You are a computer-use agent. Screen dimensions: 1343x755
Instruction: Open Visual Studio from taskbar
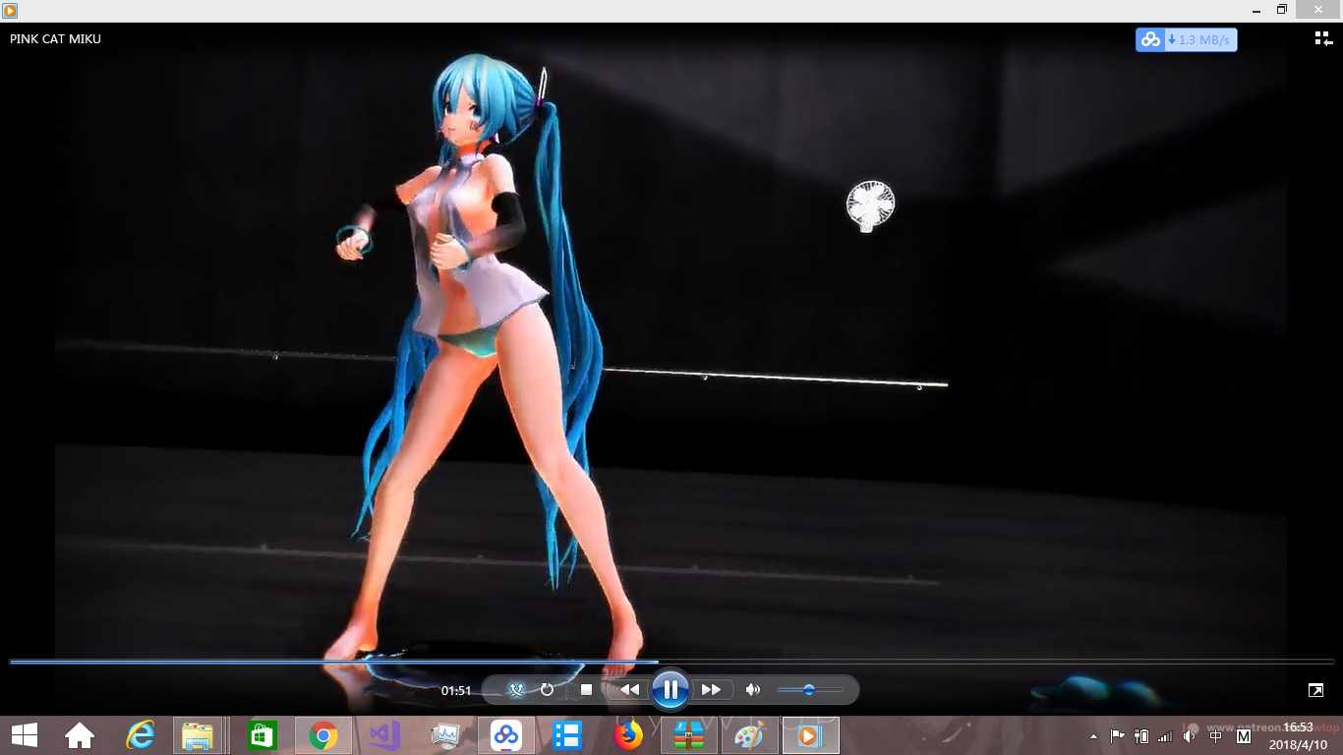click(x=384, y=735)
